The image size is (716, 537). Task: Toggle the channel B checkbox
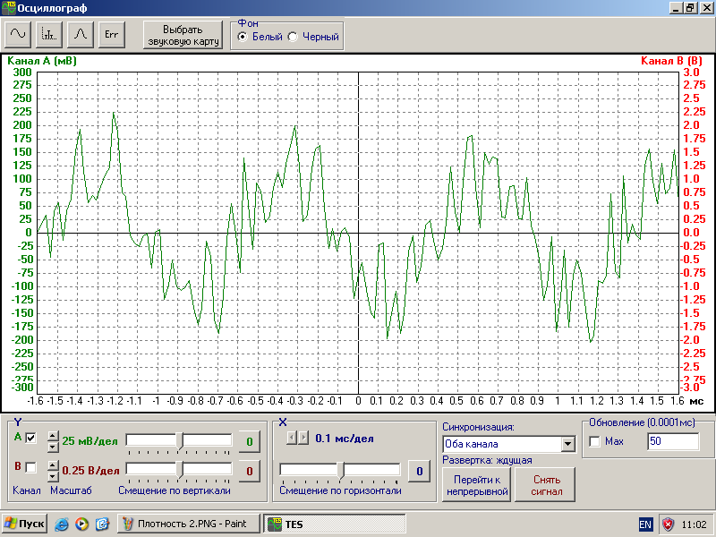pyautogui.click(x=30, y=467)
